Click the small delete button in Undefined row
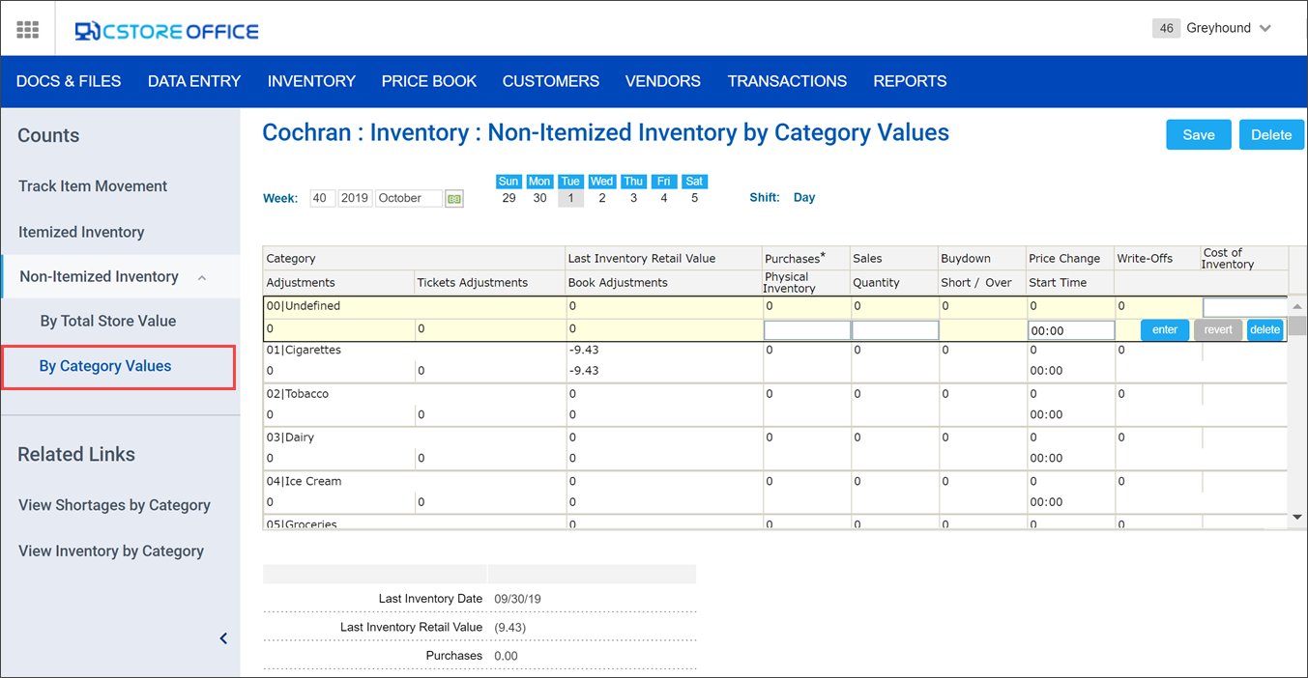The image size is (1308, 678). click(1264, 330)
